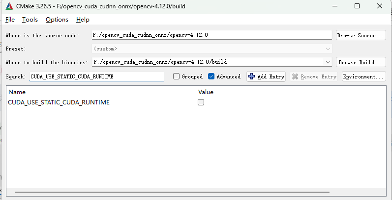Screen dimensions: 392x200
Task: Open the Environment settings button
Action: pyautogui.click(x=363, y=76)
